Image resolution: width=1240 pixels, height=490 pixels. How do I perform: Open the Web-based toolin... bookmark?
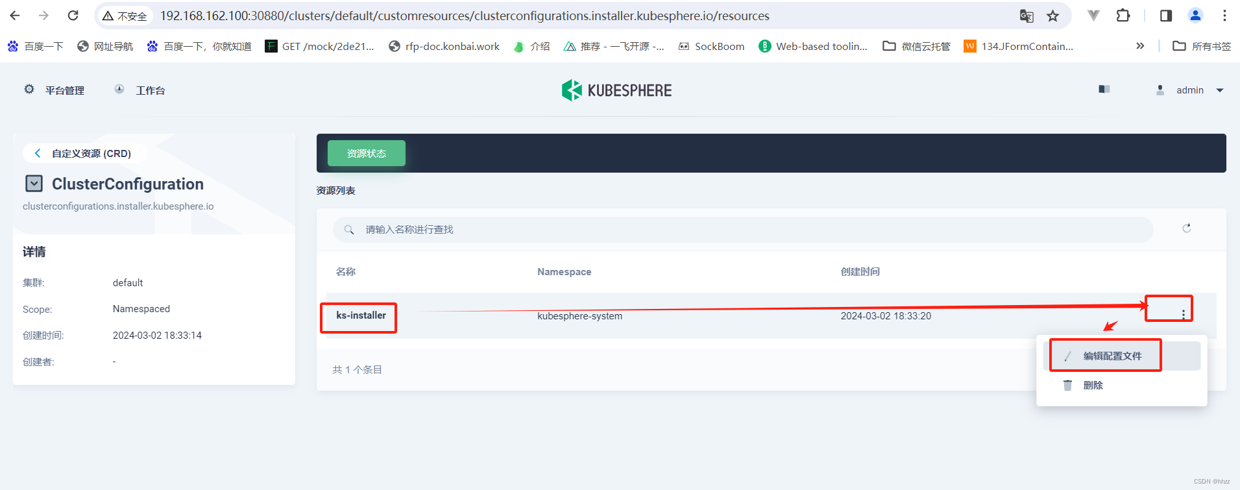pos(813,46)
